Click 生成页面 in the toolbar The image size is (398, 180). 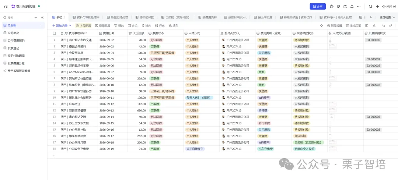tap(353, 26)
